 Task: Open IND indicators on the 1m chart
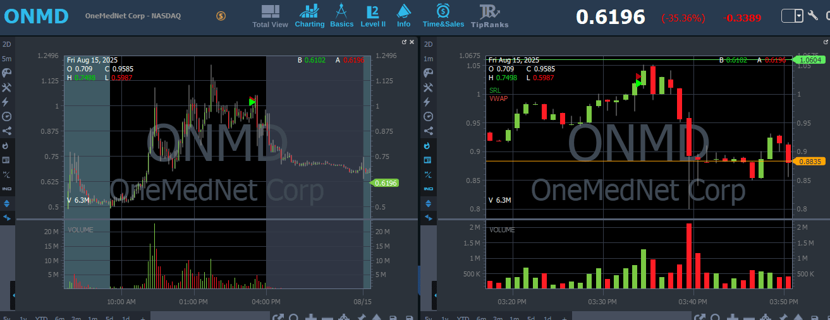tap(428, 189)
